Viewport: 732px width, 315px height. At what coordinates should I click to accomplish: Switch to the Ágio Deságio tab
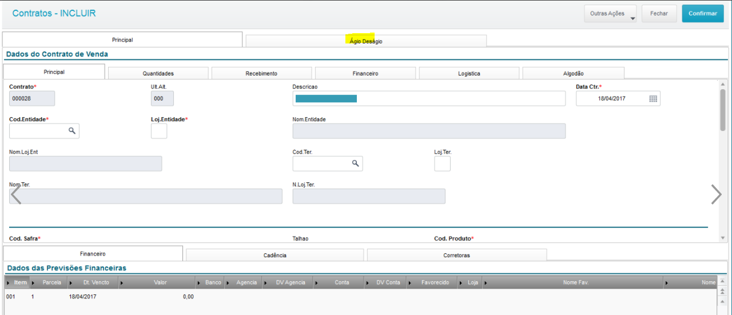(x=366, y=41)
